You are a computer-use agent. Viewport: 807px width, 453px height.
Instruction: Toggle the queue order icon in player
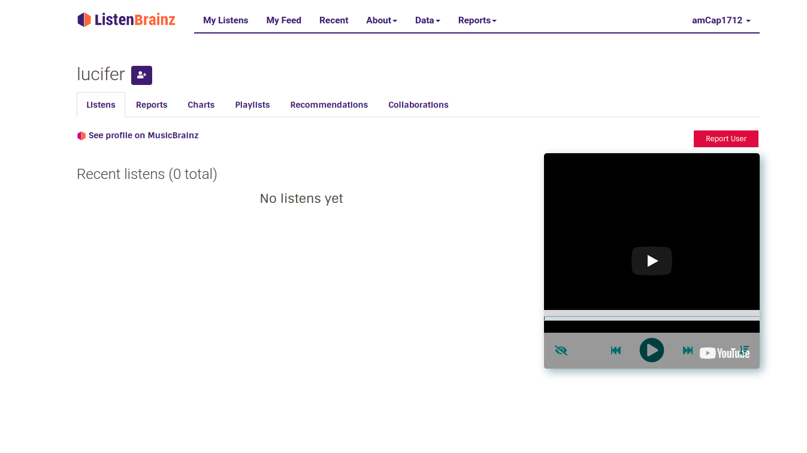745,349
